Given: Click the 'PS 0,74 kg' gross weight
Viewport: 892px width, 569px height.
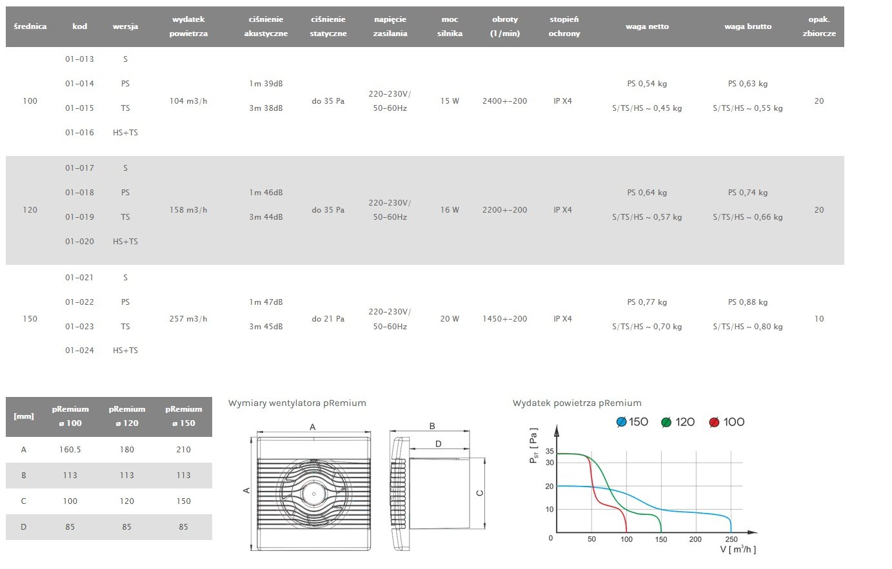Looking at the screenshot, I should coord(748,193).
